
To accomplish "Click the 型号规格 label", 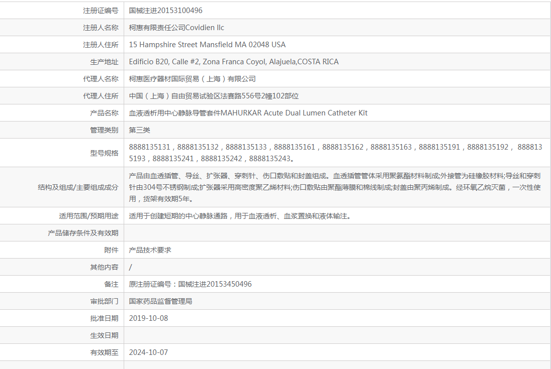I will [104, 153].
